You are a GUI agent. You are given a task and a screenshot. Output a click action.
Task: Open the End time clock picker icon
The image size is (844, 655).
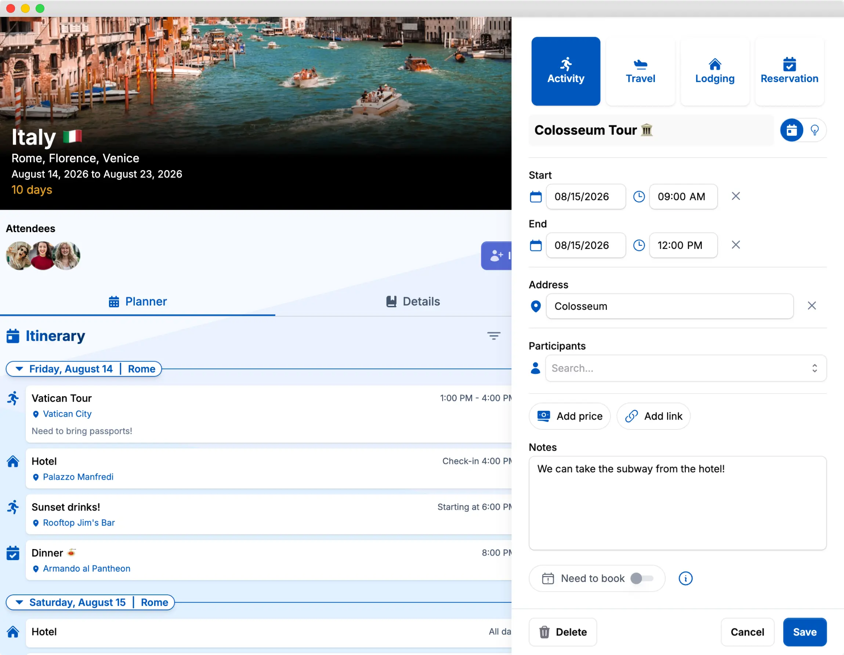639,245
